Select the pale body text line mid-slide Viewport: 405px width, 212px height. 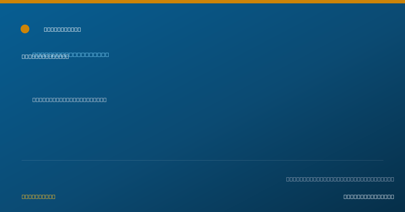pos(70,100)
